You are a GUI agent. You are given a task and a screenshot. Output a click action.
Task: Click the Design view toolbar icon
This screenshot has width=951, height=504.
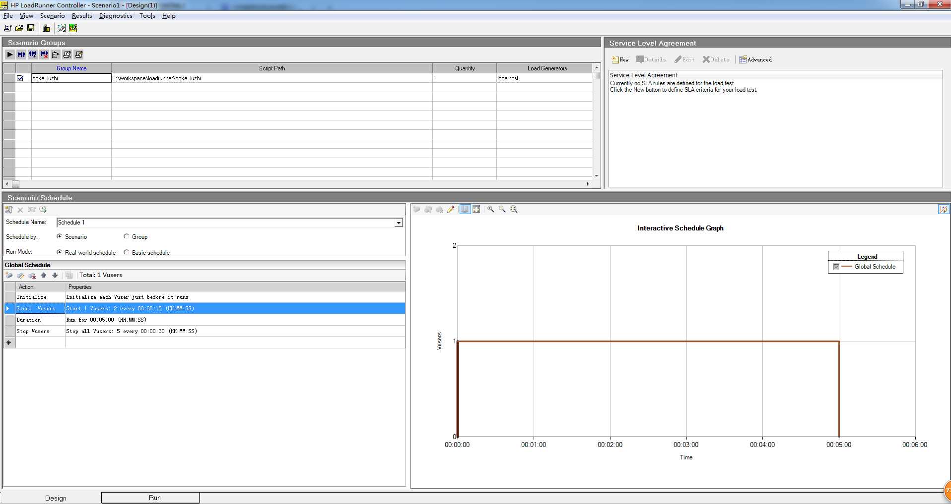pos(62,28)
